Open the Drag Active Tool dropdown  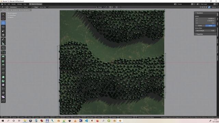44,7
